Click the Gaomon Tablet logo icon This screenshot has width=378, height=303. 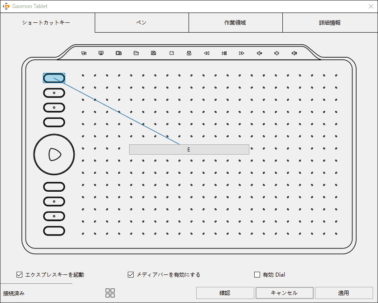point(6,6)
